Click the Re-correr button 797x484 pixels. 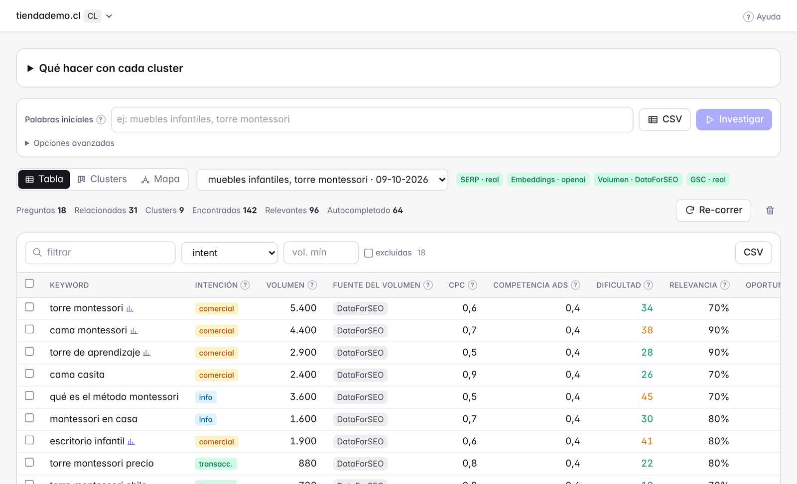713,210
